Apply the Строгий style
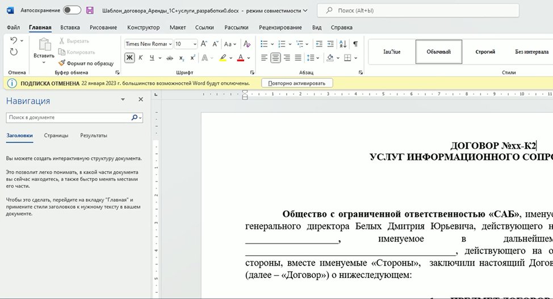Viewport: 553px width, 299px height. [x=485, y=52]
